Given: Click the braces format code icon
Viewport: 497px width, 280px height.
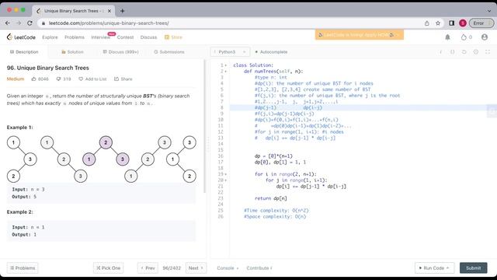Looking at the screenshot, I should pyautogui.click(x=452, y=52).
